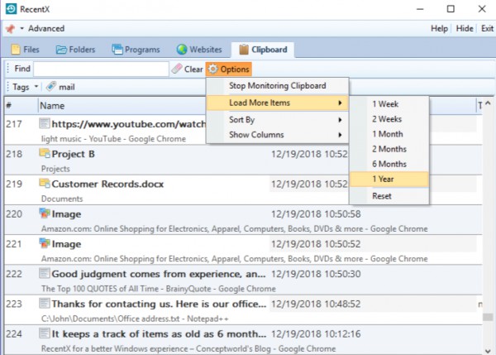This screenshot has width=496, height=355.
Task: Click the text icon of Thanks for contacting entry
Action: tap(45, 303)
